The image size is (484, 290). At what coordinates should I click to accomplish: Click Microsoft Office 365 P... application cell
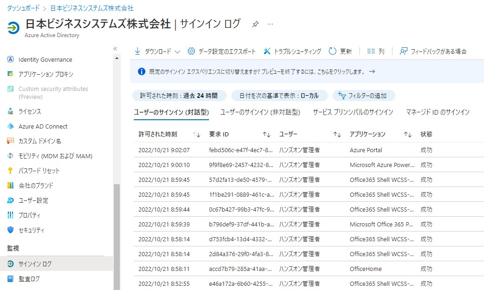(381, 224)
